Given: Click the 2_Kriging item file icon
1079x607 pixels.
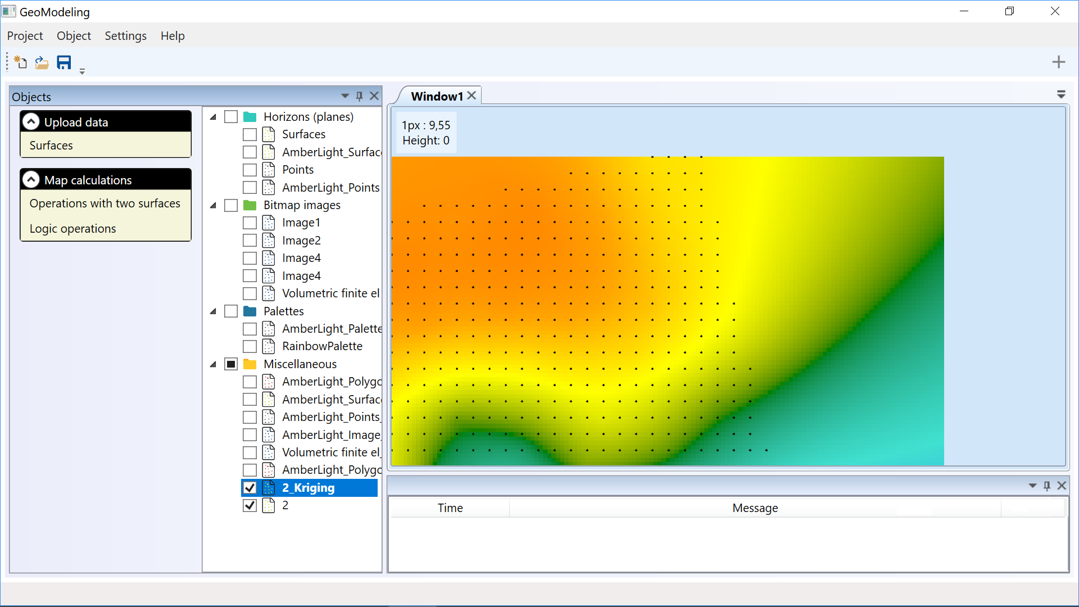Looking at the screenshot, I should click(x=269, y=488).
